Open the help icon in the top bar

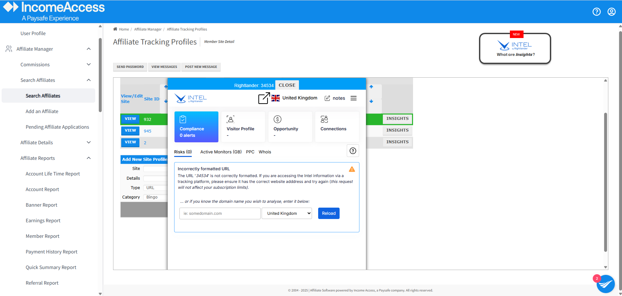click(x=596, y=11)
